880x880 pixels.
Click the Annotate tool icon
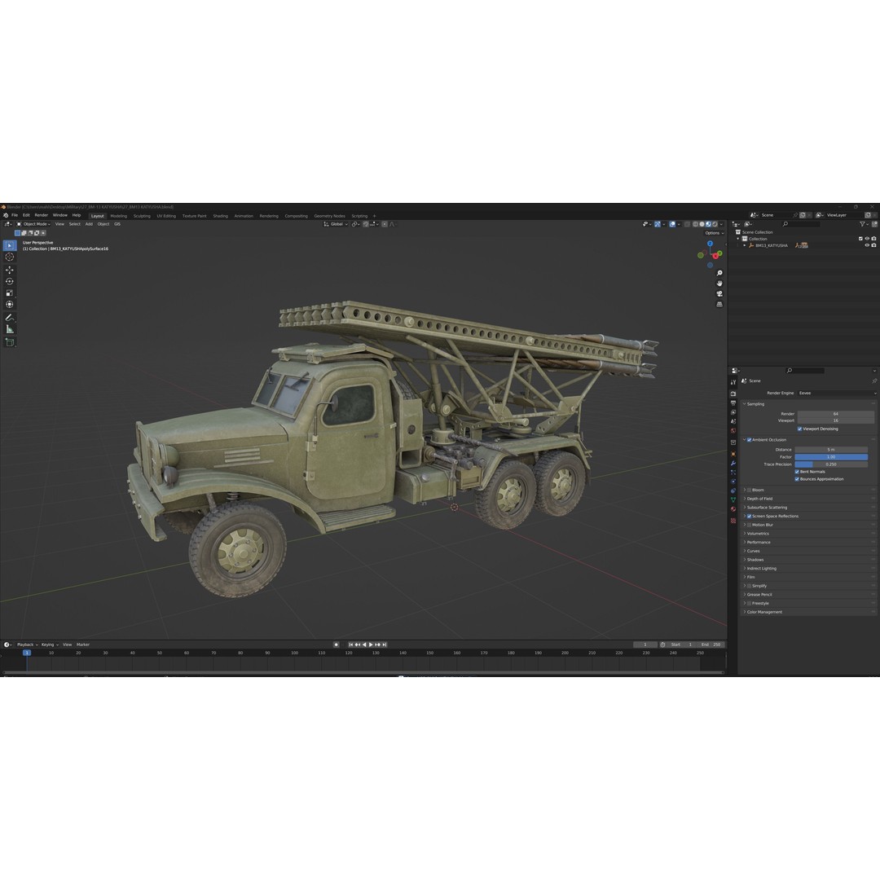point(10,317)
